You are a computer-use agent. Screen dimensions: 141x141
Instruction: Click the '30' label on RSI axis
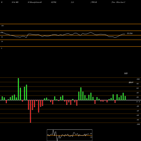(x=2, y=41)
